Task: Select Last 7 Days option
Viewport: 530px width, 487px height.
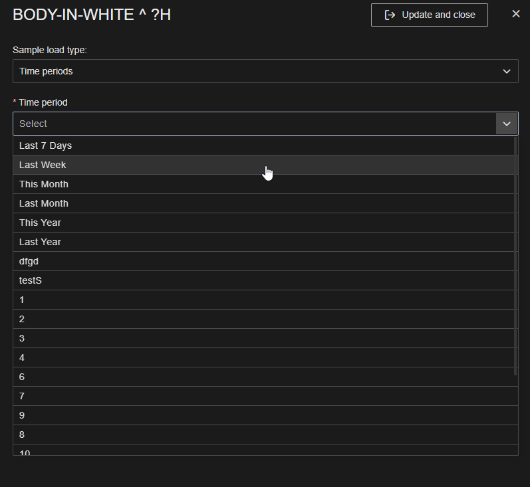Action: [45, 146]
